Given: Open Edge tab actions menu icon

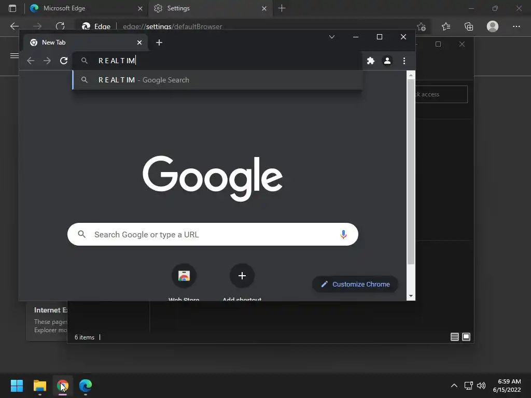Looking at the screenshot, I should [12, 8].
